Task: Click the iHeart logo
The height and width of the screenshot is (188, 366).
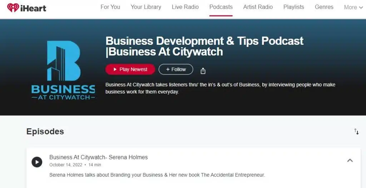Action: [x=26, y=8]
